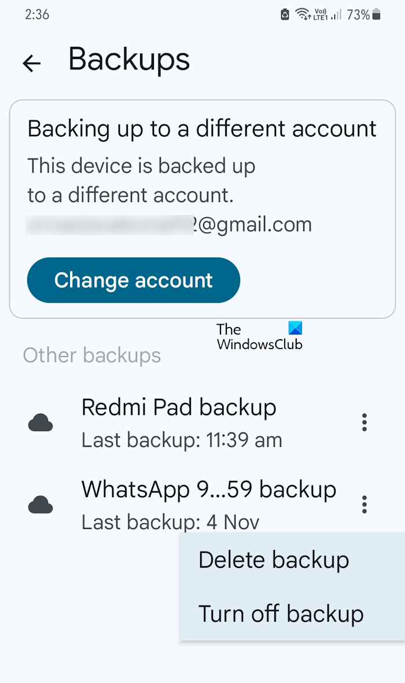
Task: Go back using the arrow icon
Action: 32,63
